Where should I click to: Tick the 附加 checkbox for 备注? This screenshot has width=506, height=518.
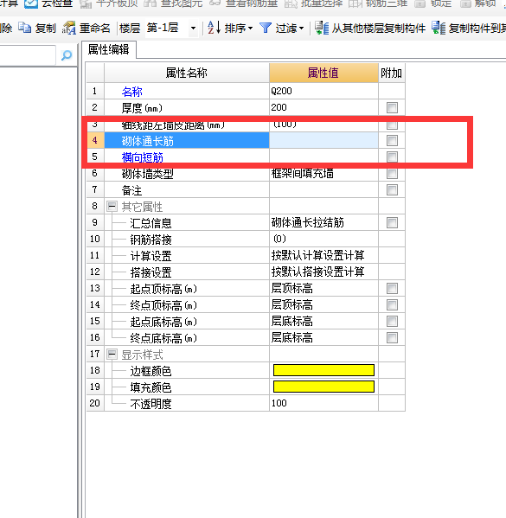[x=392, y=190]
